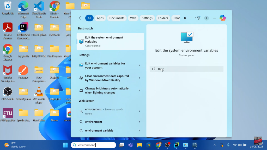
Task: Switch to the Folders filter tab
Action: [163, 18]
